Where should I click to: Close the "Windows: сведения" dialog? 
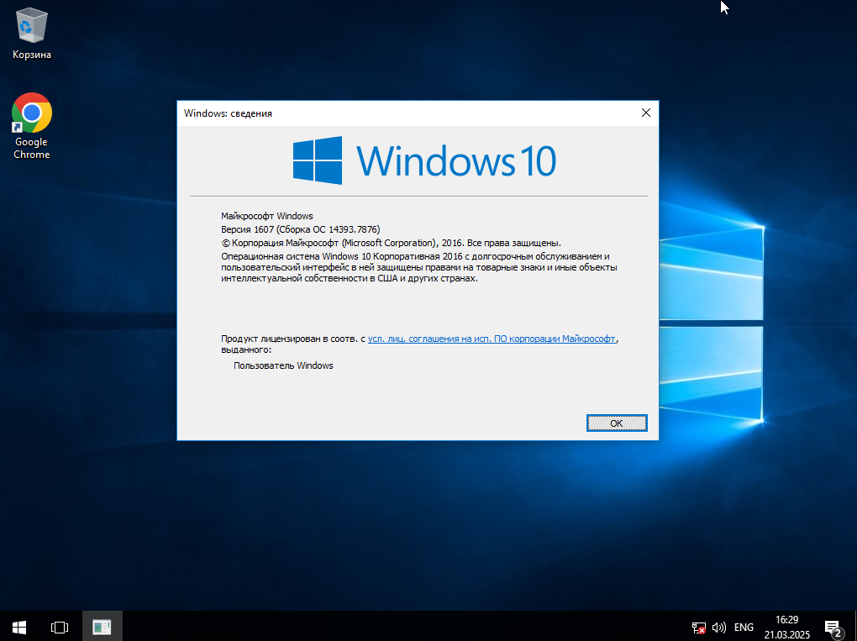click(x=645, y=113)
